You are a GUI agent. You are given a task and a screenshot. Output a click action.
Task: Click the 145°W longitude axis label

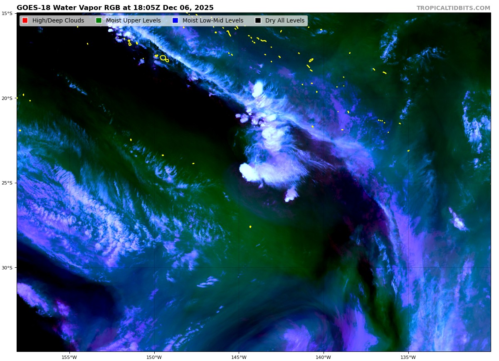coord(239,357)
